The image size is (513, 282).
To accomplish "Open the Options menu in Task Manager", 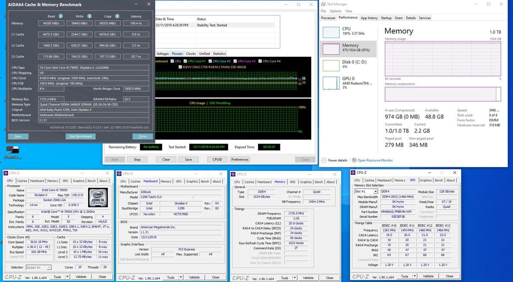I will pyautogui.click(x=335, y=11).
